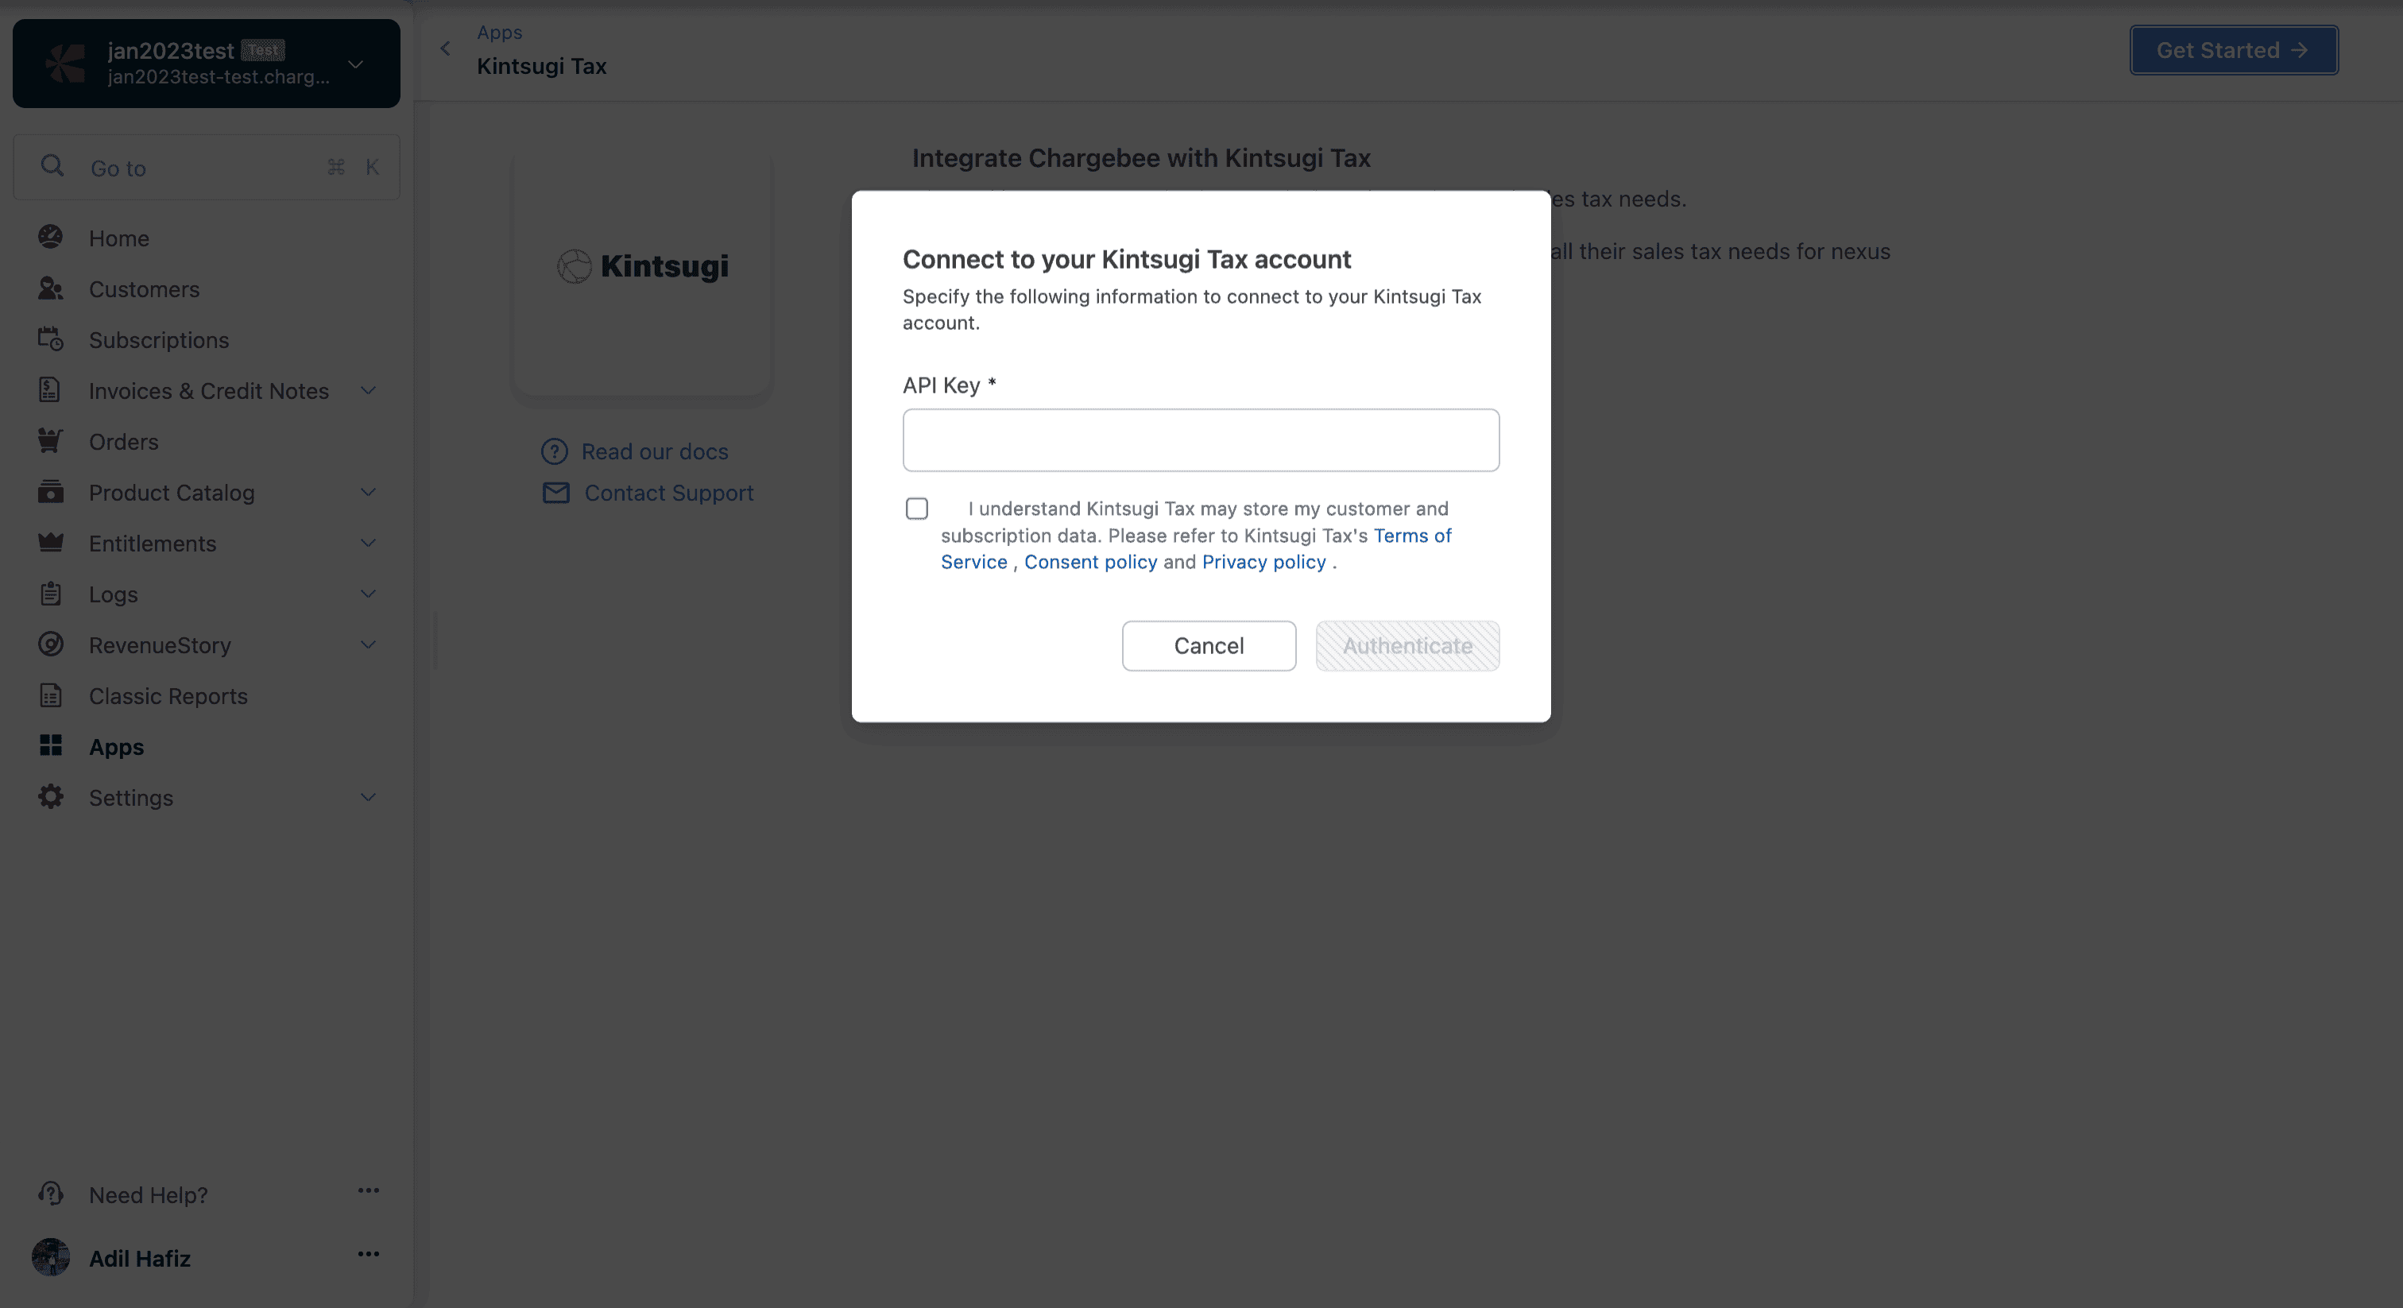Select the RevenueStory icon

click(52, 644)
